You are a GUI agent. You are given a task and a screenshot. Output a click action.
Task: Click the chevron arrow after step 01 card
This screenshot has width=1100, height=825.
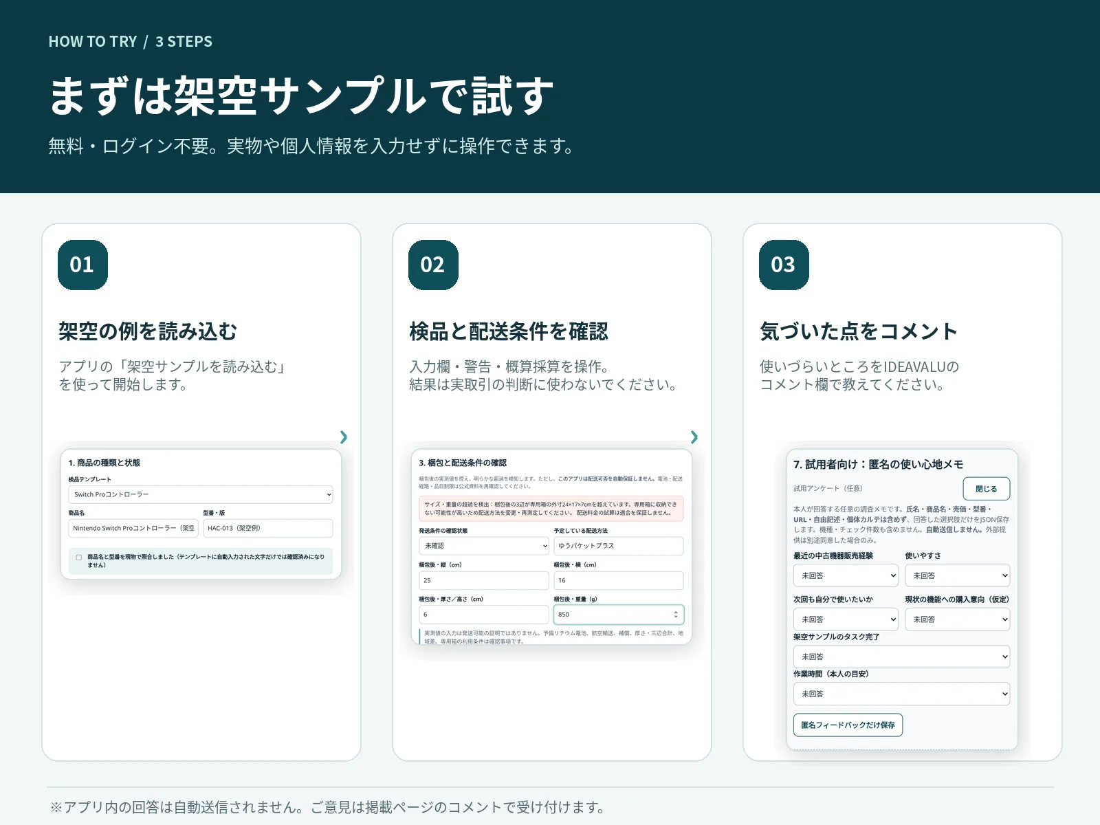[x=344, y=437]
